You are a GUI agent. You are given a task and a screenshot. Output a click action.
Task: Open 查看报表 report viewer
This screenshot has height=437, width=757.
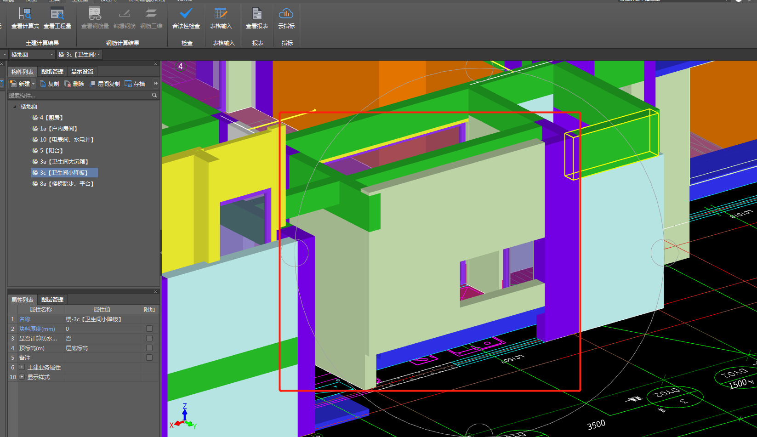click(257, 18)
